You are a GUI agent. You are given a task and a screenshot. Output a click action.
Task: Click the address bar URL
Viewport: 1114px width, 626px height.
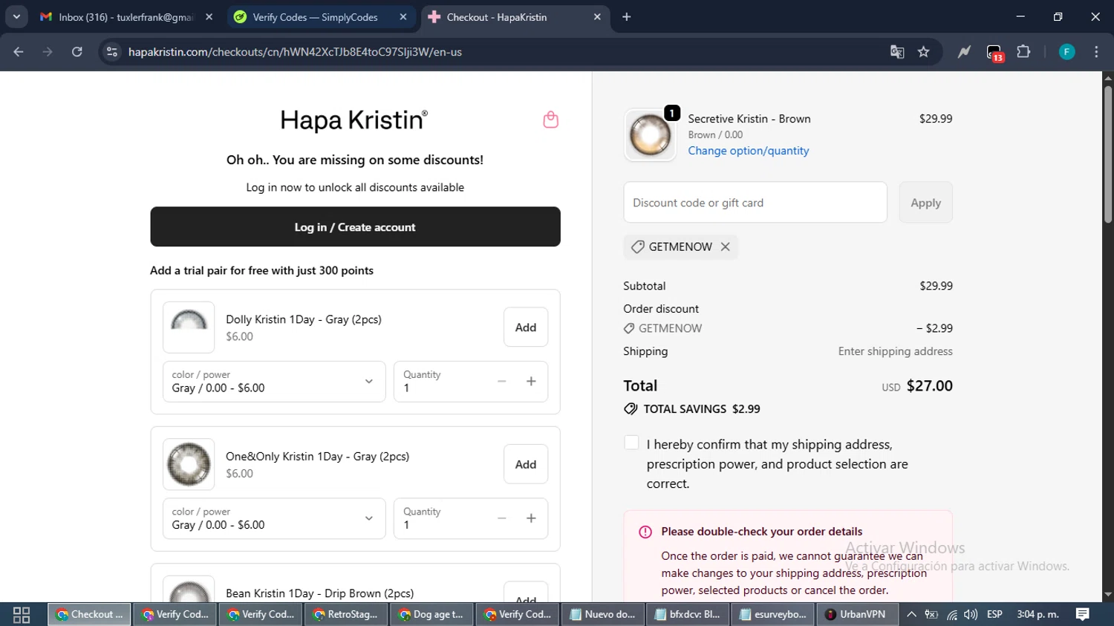pyautogui.click(x=295, y=52)
